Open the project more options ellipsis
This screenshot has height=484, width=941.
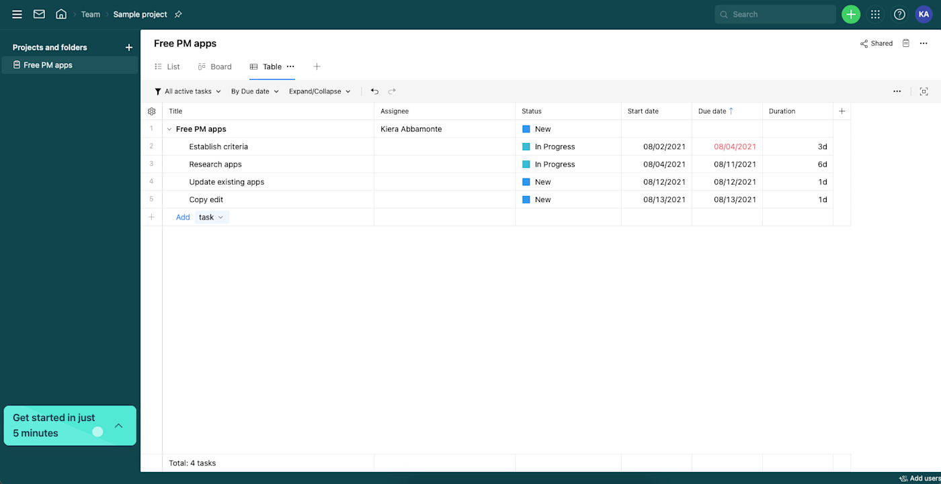click(x=924, y=44)
